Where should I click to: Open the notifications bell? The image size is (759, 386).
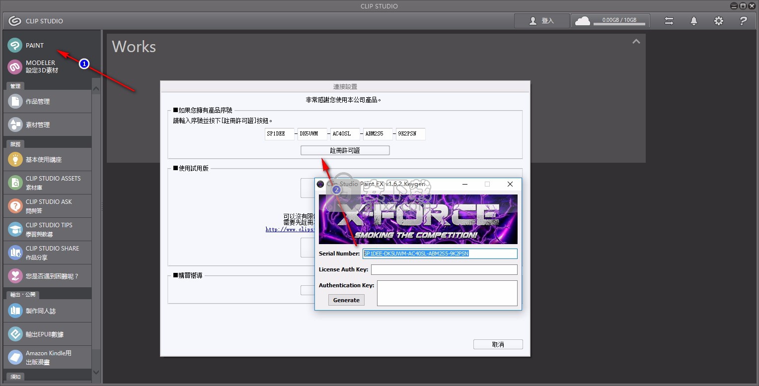pyautogui.click(x=694, y=21)
